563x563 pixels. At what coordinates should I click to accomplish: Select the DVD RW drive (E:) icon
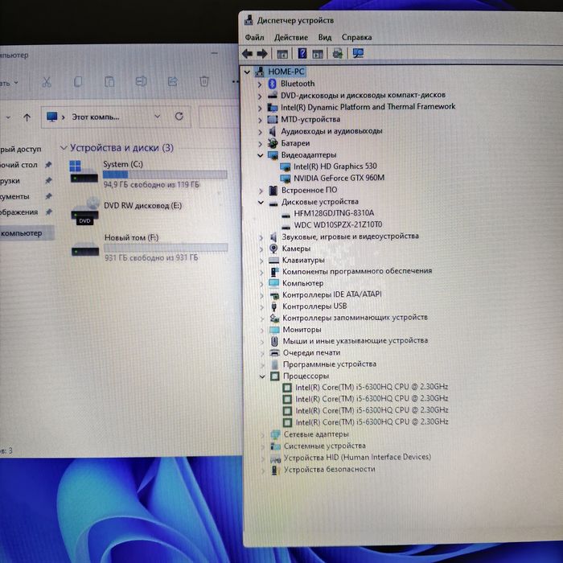tap(84, 211)
